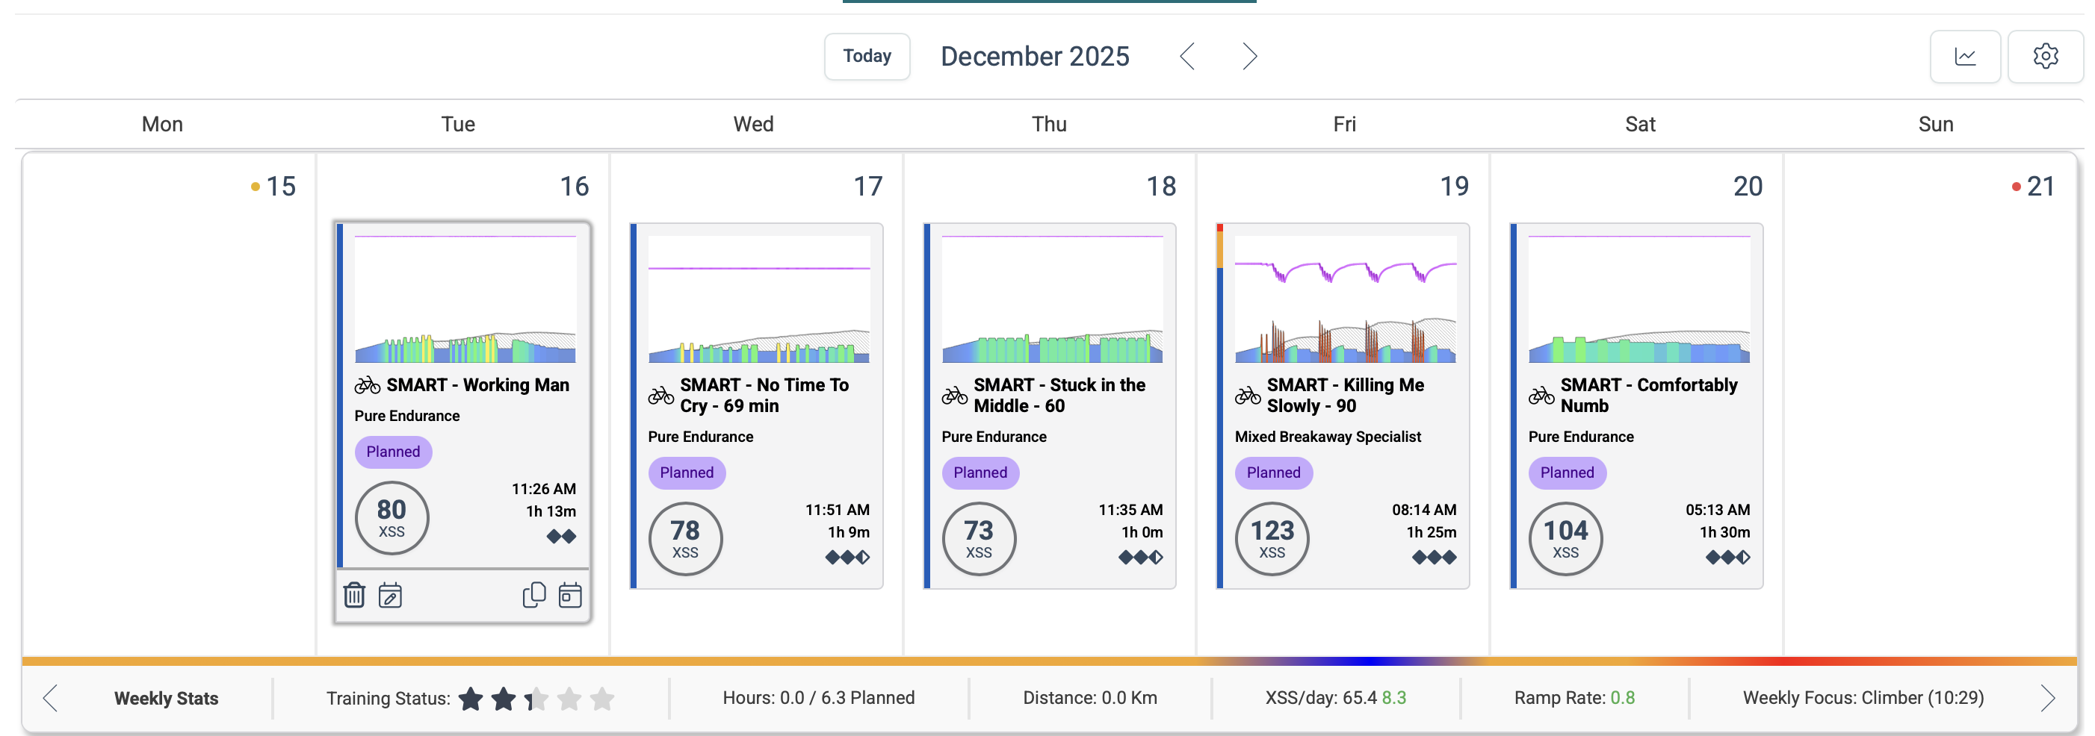Delete the SMART - Working Man workout
The width and height of the screenshot is (2095, 736).
click(354, 596)
